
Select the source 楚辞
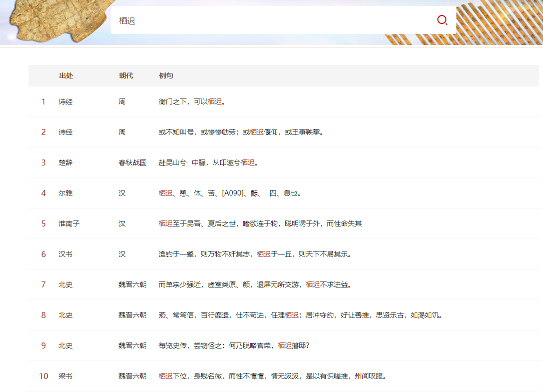66,162
